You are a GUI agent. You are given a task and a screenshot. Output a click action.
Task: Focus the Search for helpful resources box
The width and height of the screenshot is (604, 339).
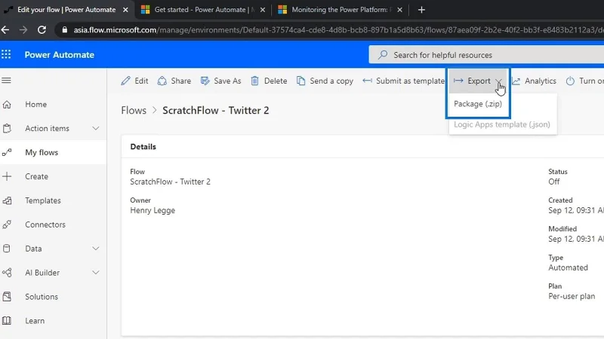pos(486,54)
